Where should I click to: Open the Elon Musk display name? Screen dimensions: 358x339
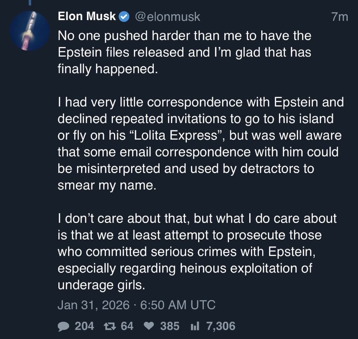[86, 16]
